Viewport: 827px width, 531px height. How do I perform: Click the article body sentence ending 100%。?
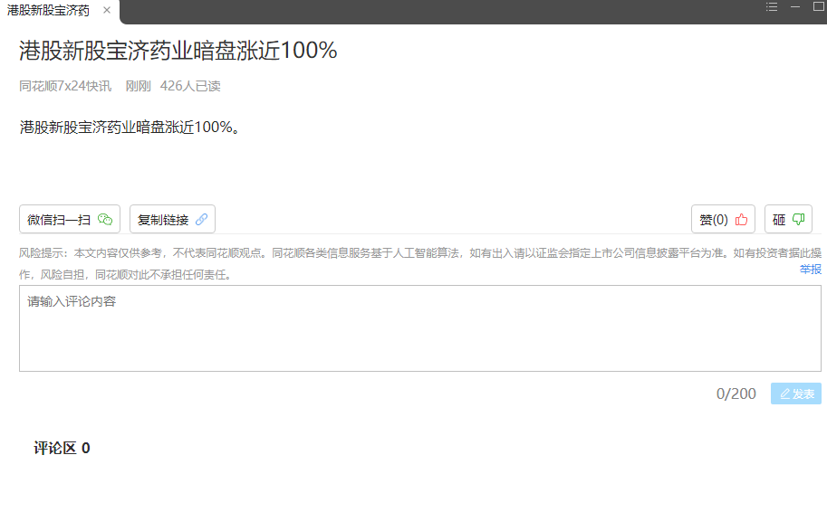pyautogui.click(x=130, y=127)
